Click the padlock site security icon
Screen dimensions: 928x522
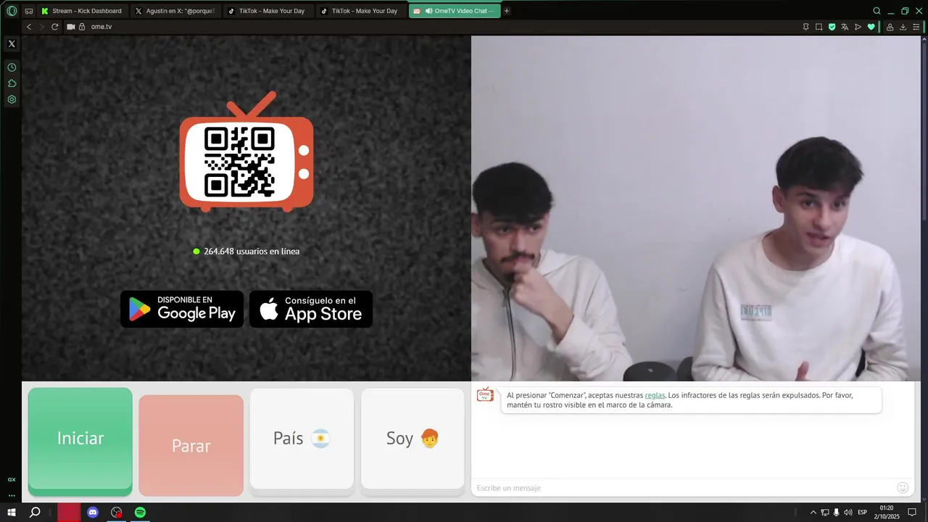click(82, 27)
